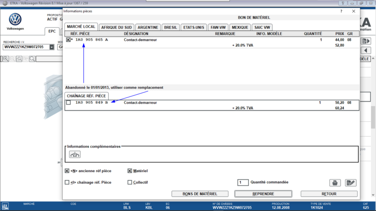Click the edit note pencil icon
Image resolution: width=376 pixels, height=211 pixels.
(x=350, y=183)
